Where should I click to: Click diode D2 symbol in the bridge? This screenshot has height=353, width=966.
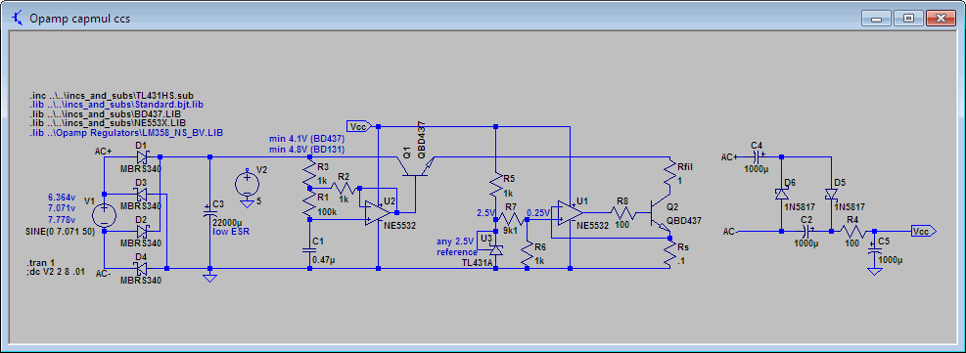[x=142, y=231]
